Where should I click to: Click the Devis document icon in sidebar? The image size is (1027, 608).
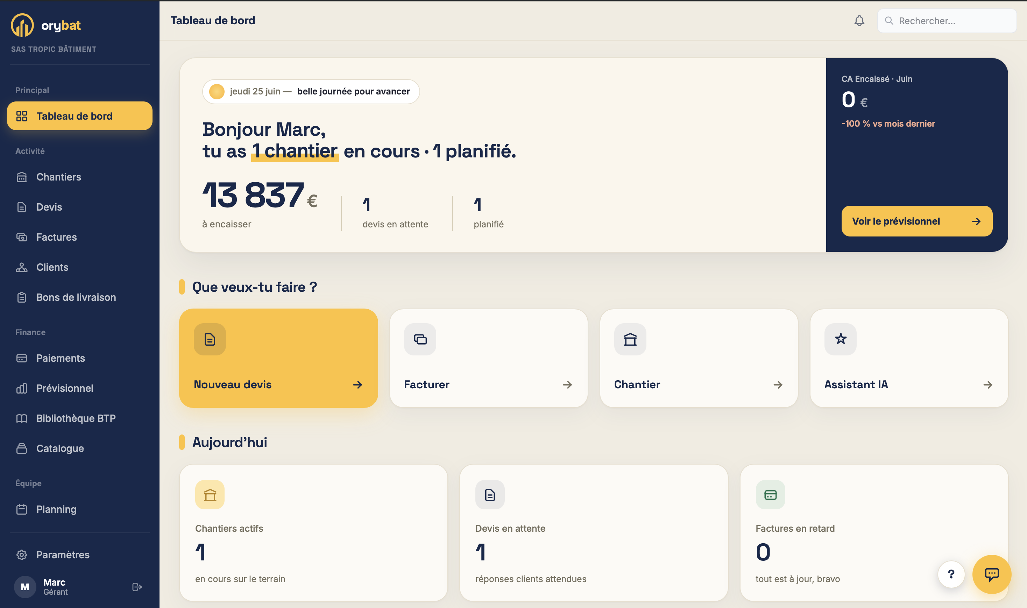(x=22, y=207)
